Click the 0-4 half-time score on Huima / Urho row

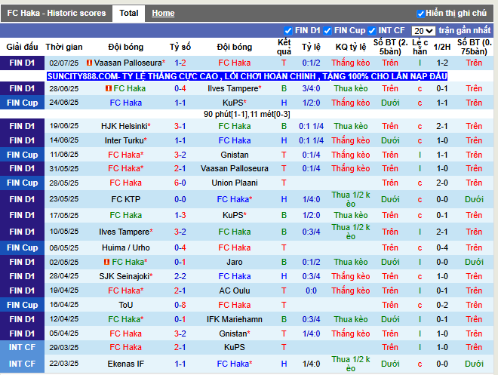coord(442,247)
